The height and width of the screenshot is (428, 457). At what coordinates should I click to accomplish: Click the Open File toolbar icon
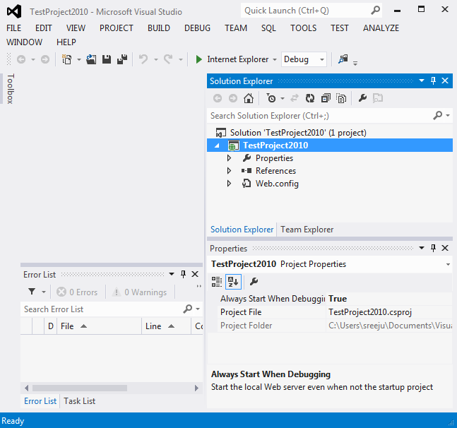[91, 59]
